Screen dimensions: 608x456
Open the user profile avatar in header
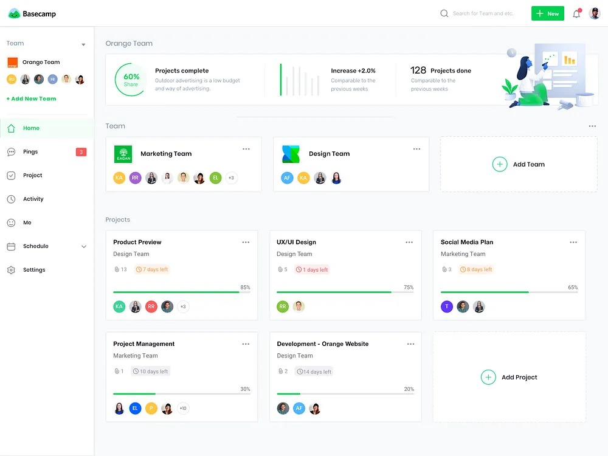tap(595, 13)
